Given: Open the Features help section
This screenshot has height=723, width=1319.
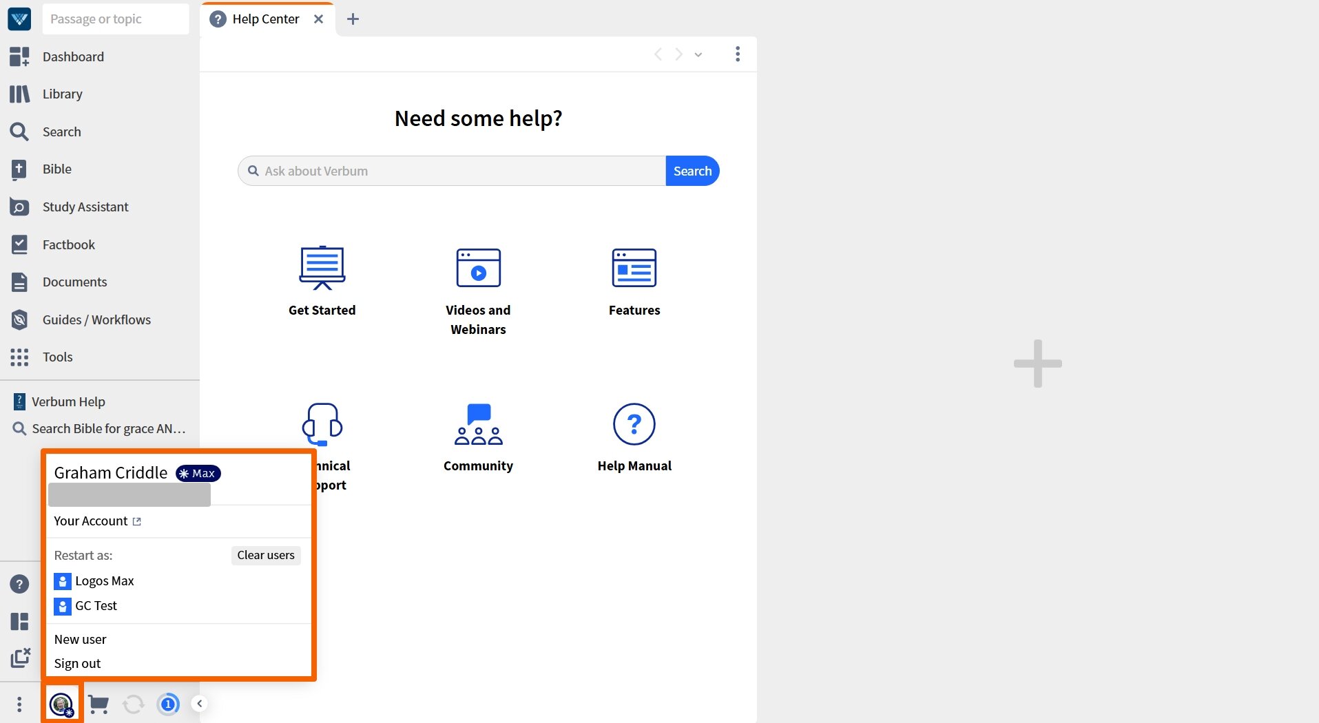Looking at the screenshot, I should click(634, 282).
